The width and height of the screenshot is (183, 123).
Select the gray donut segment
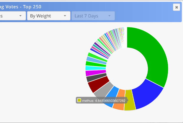pos(104,90)
